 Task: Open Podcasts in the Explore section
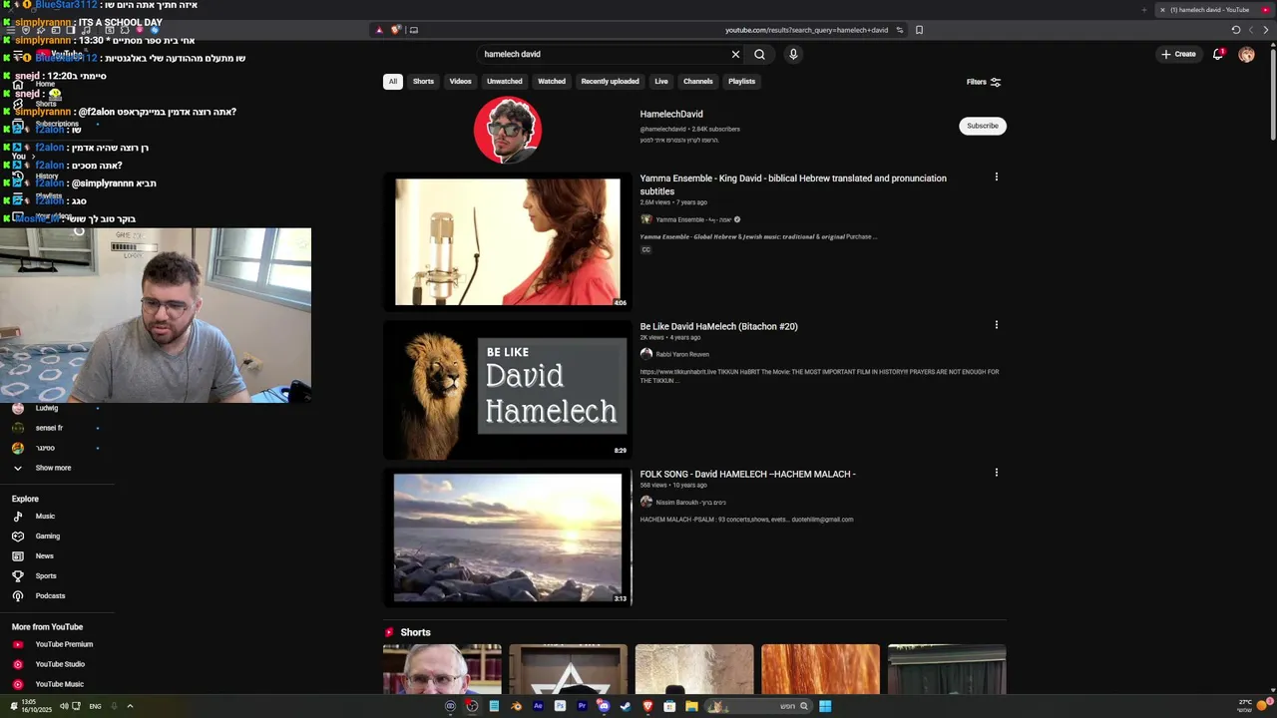50,596
